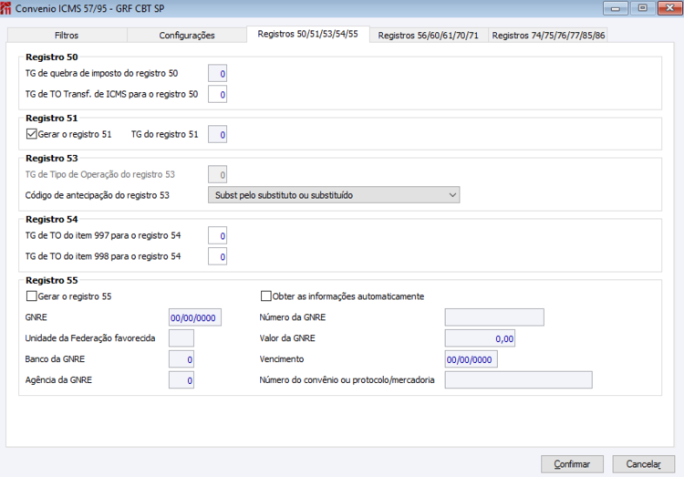The width and height of the screenshot is (684, 477).
Task: Go to the Registros 74/75/76/77/85/86 tab
Action: point(548,36)
